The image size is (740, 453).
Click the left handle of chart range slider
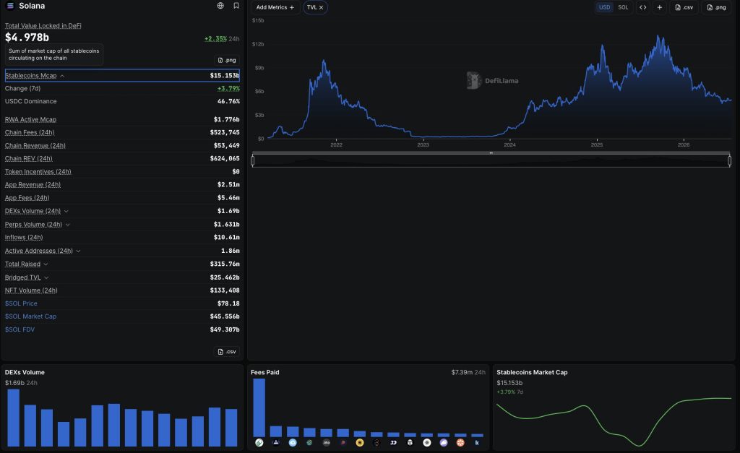(252, 161)
